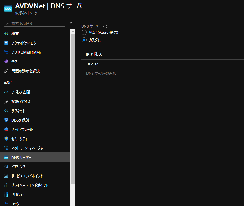Click the アクセス制御 (IAM) people icon
This screenshot has height=206, width=244.
tap(6, 52)
